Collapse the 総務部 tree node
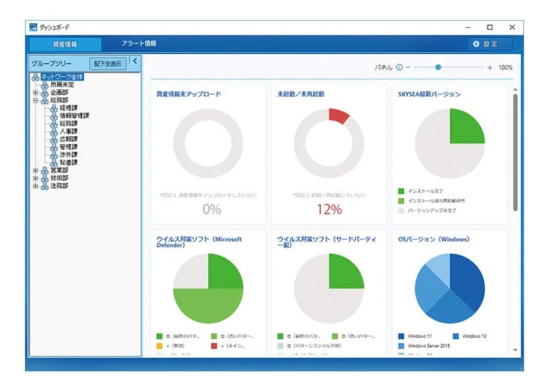Screen dimensions: 549x392 pos(36,100)
